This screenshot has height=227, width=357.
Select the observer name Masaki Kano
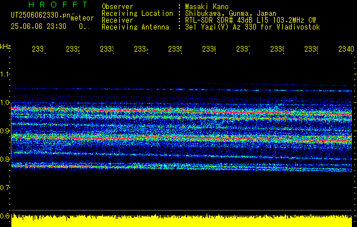coord(207,7)
